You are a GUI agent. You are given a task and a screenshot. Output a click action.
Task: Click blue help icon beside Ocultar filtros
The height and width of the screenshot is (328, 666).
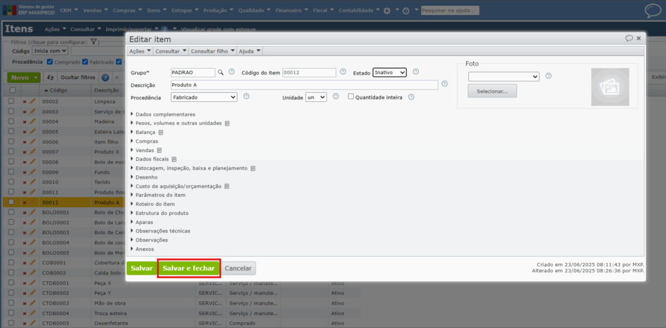pyautogui.click(x=105, y=78)
